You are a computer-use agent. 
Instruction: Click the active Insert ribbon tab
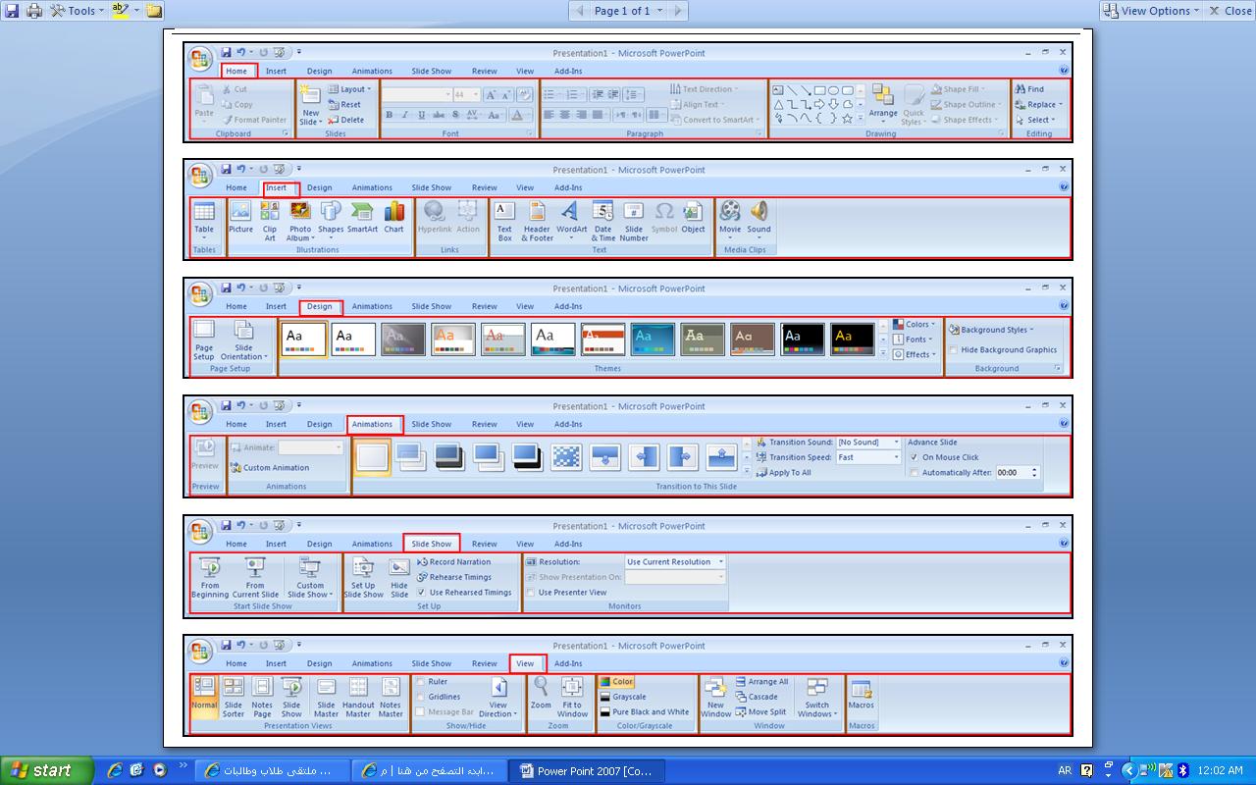[278, 187]
